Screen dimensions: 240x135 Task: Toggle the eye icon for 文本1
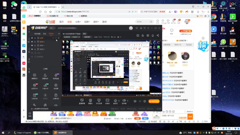(x=32, y=45)
